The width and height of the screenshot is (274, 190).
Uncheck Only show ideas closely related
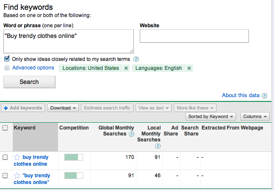point(7,59)
